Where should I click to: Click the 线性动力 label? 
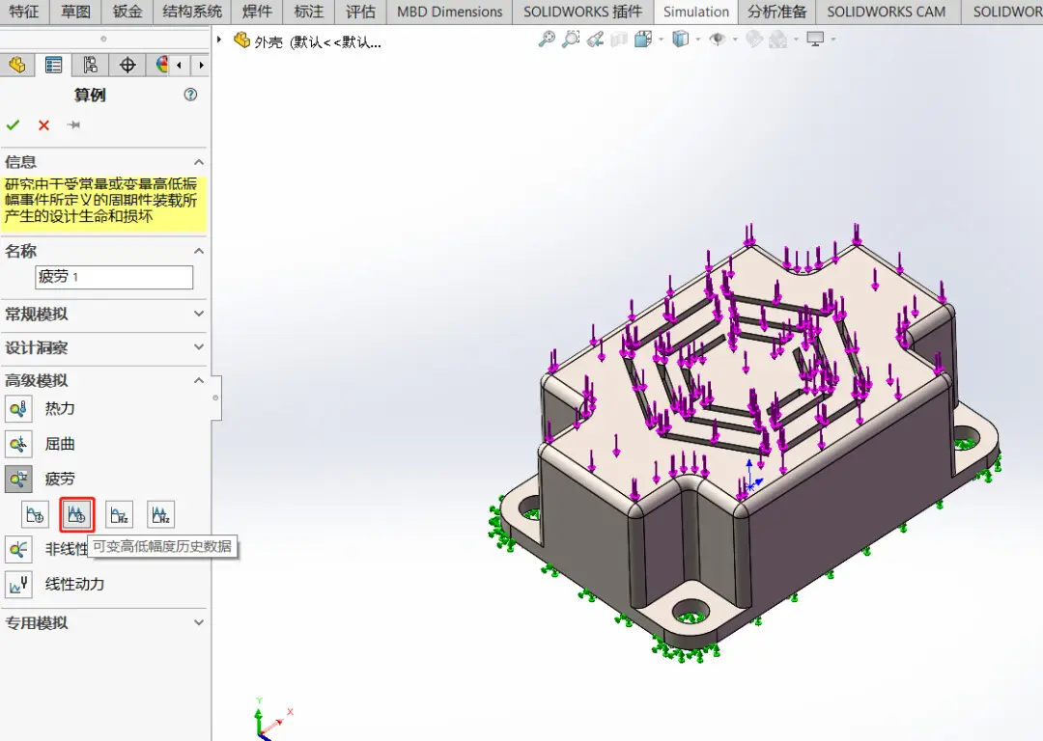tap(74, 584)
